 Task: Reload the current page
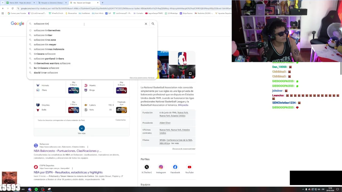point(12,8)
